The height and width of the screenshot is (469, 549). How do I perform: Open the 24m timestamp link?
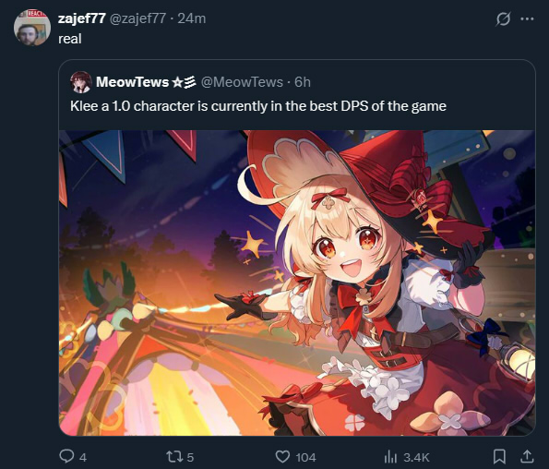click(192, 18)
